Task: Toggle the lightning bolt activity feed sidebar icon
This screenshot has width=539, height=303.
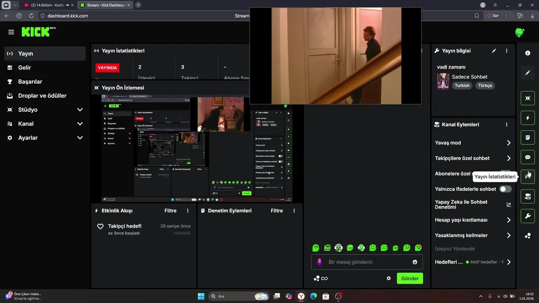Action: pyautogui.click(x=528, y=118)
